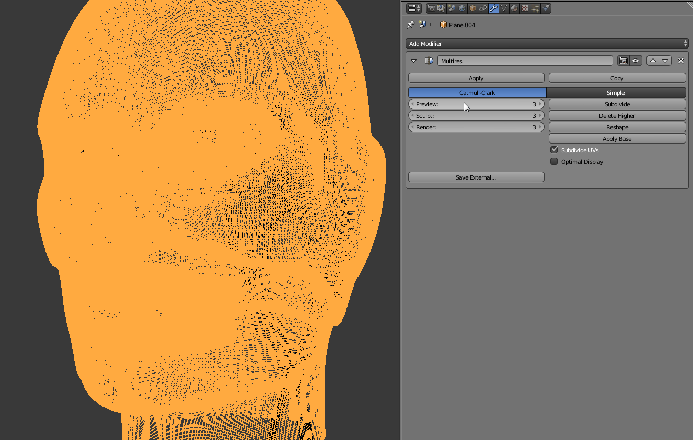693x440 pixels.
Task: Toggle Multires render visibility camera button
Action: click(623, 61)
